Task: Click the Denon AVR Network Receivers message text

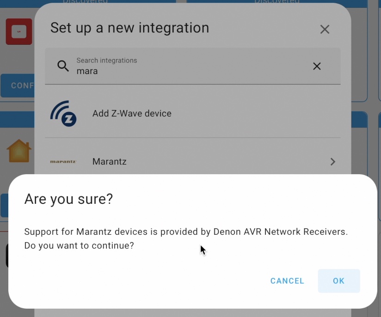Action: click(x=186, y=238)
